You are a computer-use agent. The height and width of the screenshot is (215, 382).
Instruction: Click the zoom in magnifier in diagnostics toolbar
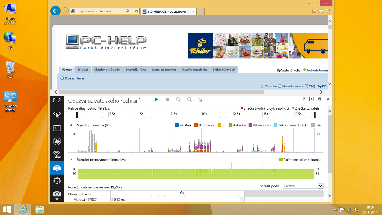click(179, 99)
